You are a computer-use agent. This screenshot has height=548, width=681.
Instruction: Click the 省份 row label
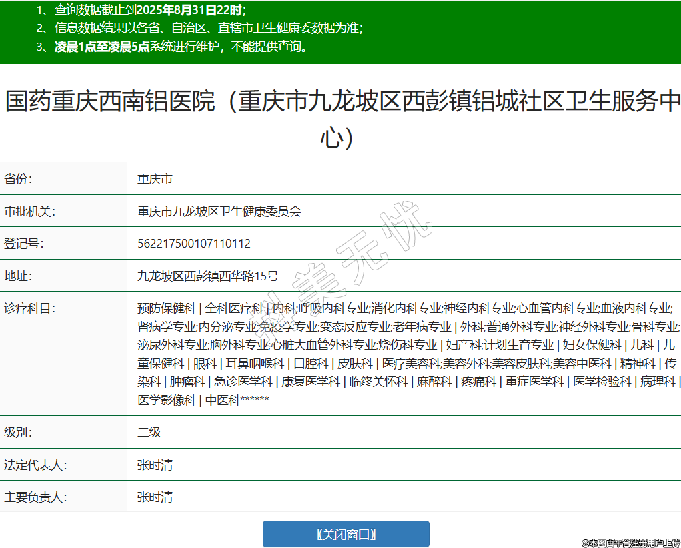(18, 179)
